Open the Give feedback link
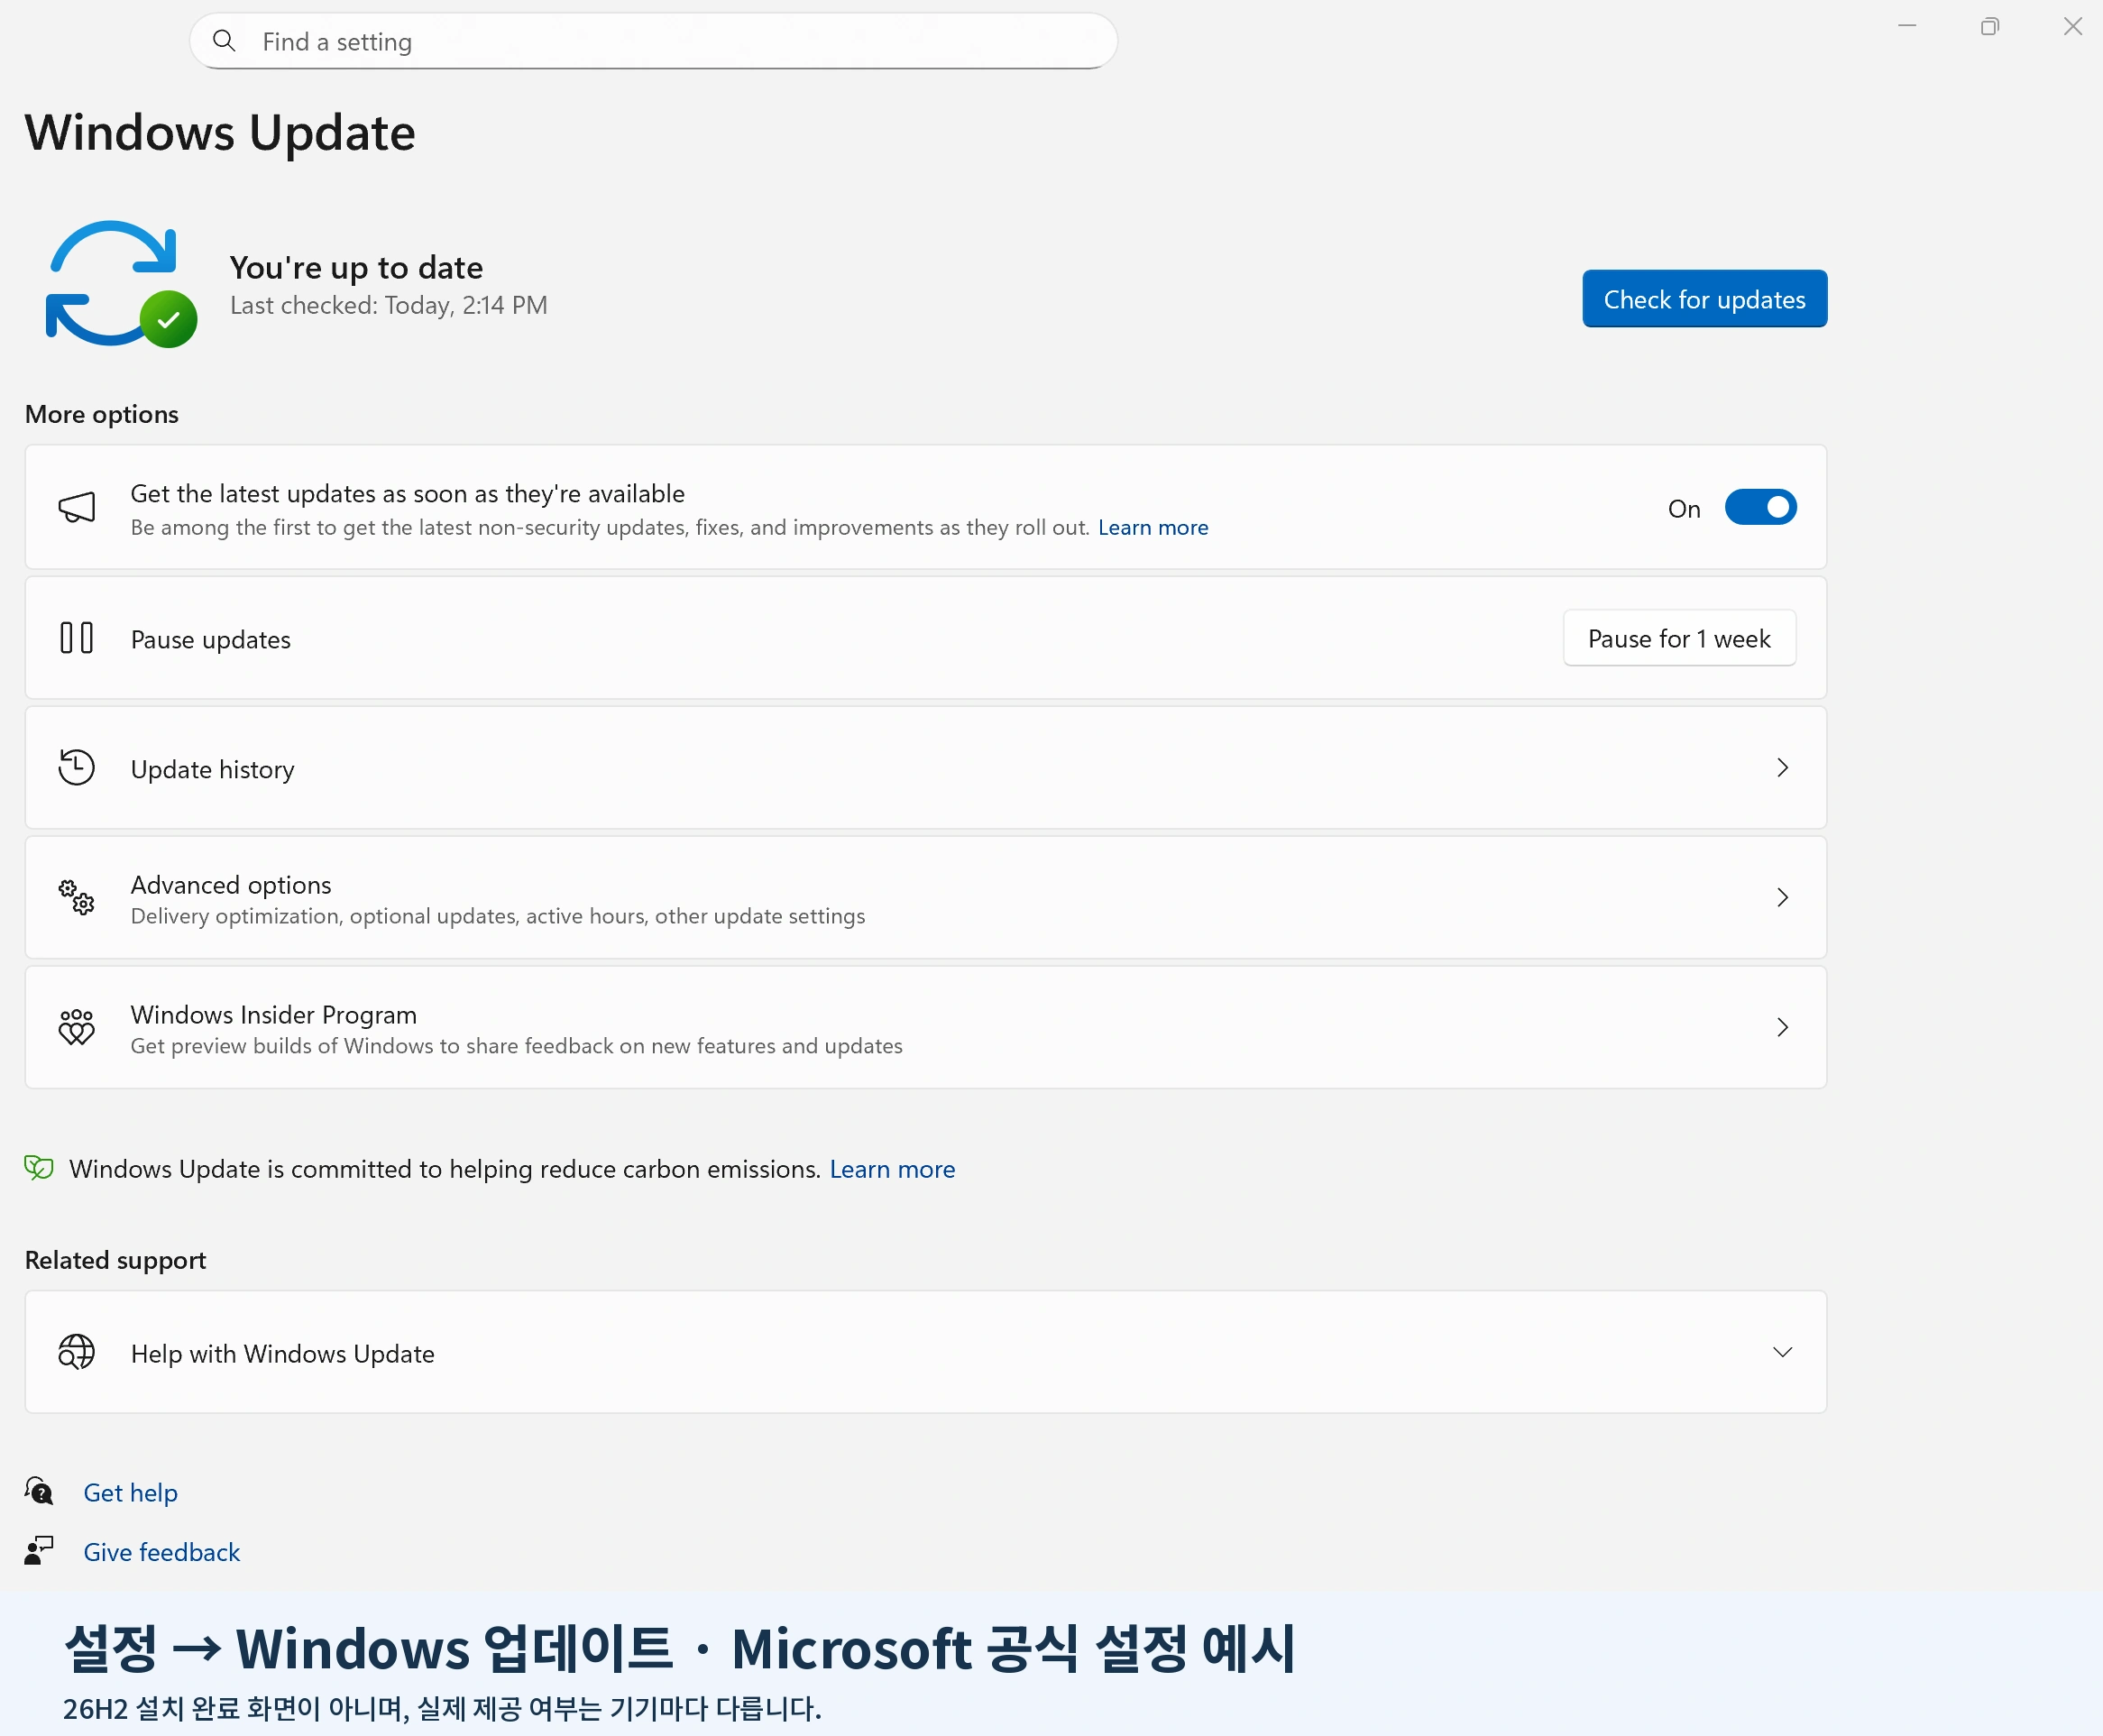Viewport: 2103px width, 1736px height. (161, 1552)
